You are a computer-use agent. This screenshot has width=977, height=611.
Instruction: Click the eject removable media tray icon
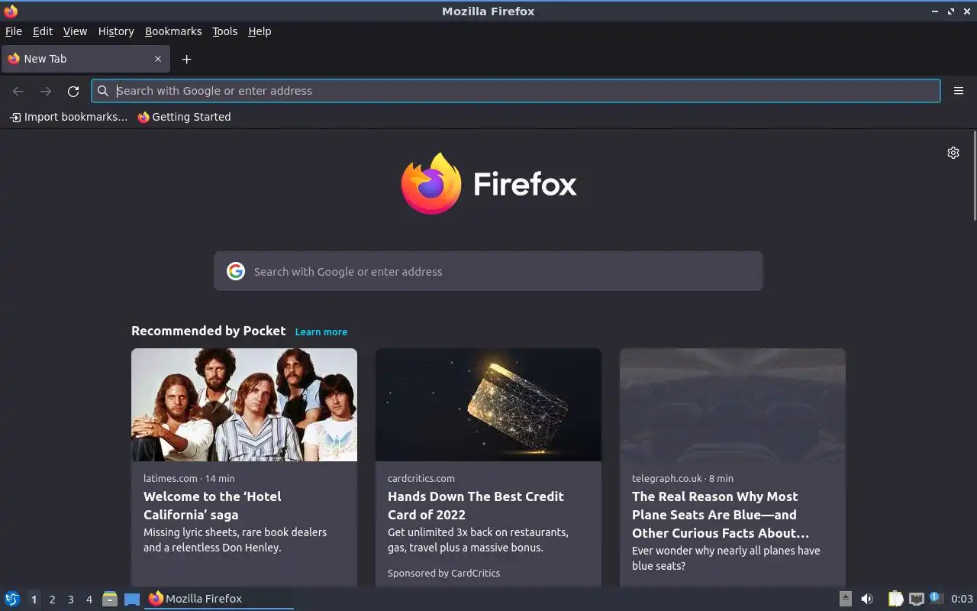pyautogui.click(x=846, y=599)
